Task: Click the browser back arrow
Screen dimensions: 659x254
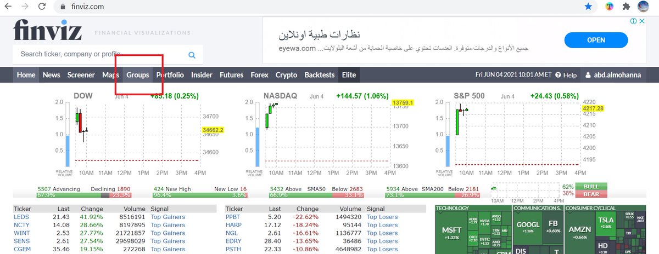Action: click(8, 7)
